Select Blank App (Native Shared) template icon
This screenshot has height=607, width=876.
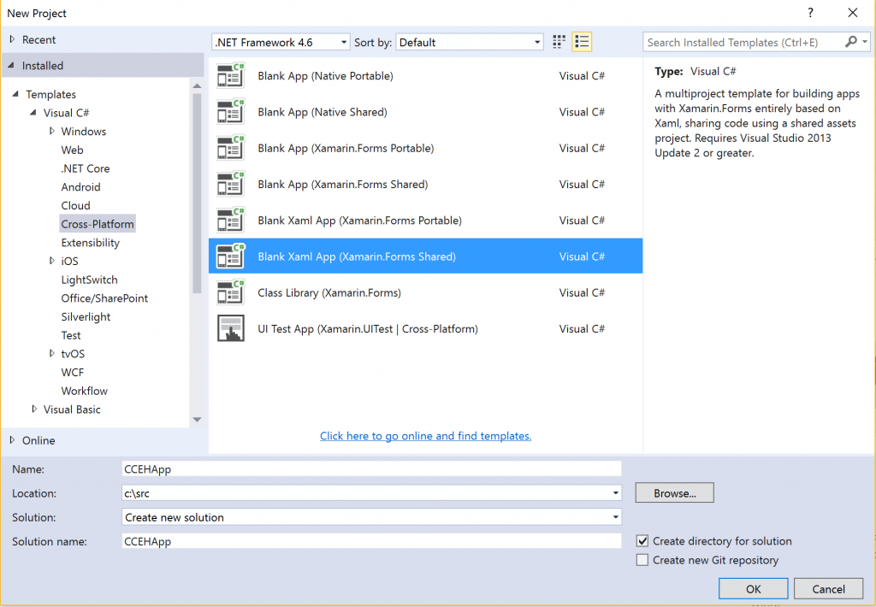231,112
